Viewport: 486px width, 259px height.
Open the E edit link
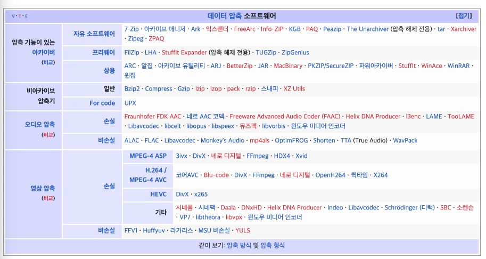(26, 16)
